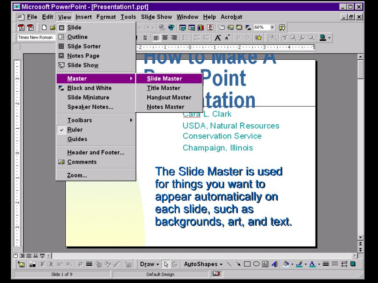
Task: Click the New Slide toolbar icon
Action: pos(221,27)
